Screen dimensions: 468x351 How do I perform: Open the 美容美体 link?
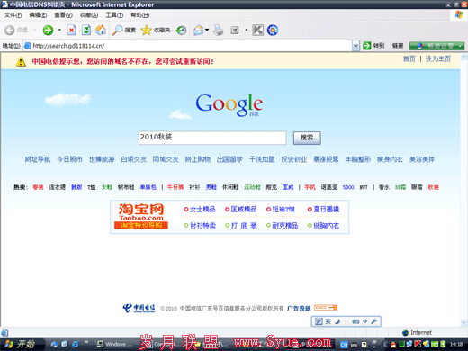[x=422, y=159]
